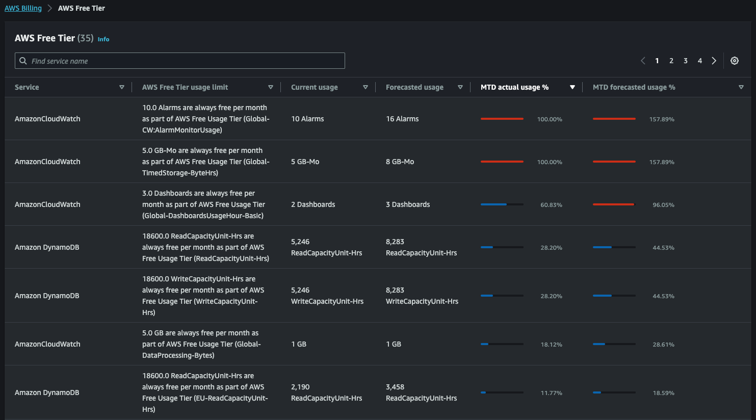Click previous page arrow
The height and width of the screenshot is (420, 756).
click(643, 61)
